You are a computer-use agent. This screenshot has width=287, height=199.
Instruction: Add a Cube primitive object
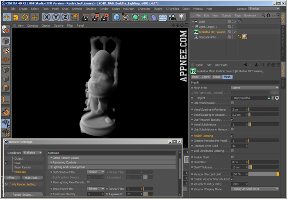tap(116, 17)
